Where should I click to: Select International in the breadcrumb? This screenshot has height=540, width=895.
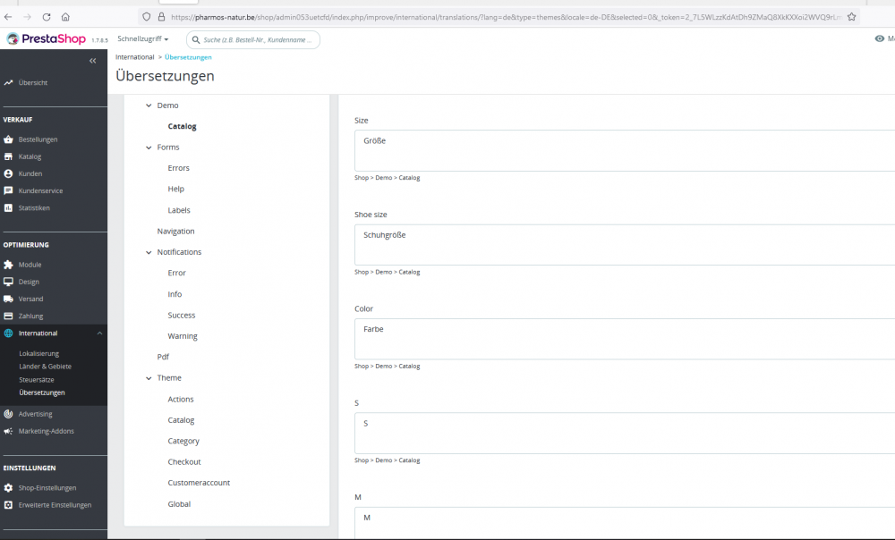click(134, 56)
